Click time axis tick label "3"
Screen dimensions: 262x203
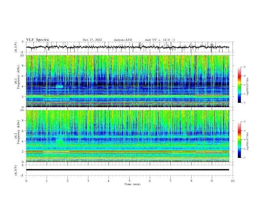88,181
